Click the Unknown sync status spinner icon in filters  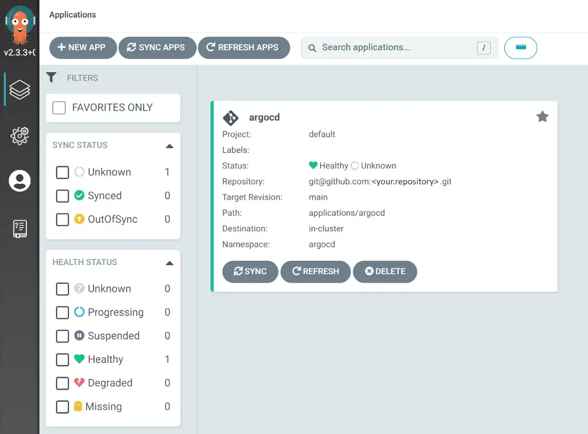tap(79, 172)
